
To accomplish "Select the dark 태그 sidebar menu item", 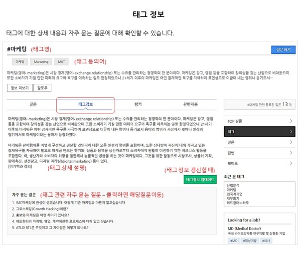I will [x=259, y=132].
